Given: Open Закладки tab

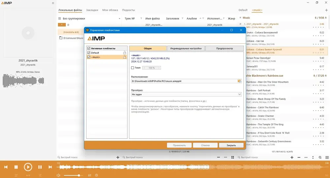Looking at the screenshot, I should (x=92, y=10).
